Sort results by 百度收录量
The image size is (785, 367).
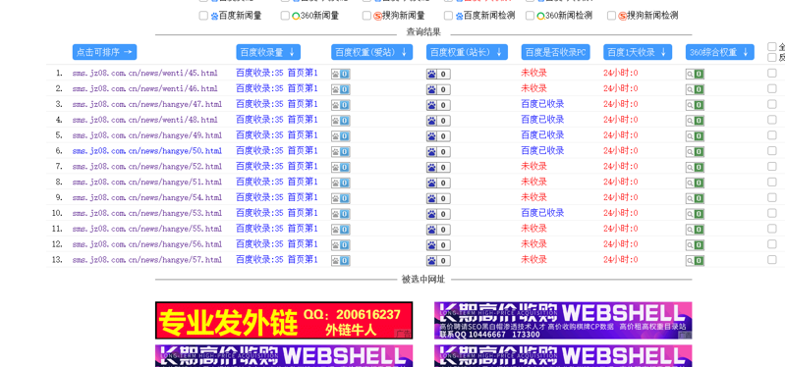point(268,52)
